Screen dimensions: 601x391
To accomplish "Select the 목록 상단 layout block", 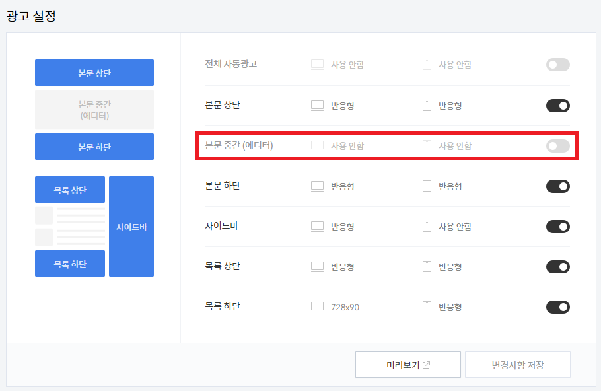I will (x=70, y=190).
